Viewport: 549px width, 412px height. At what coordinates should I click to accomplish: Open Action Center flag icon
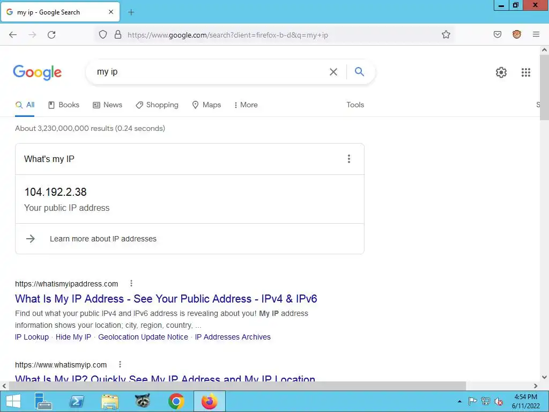point(472,401)
